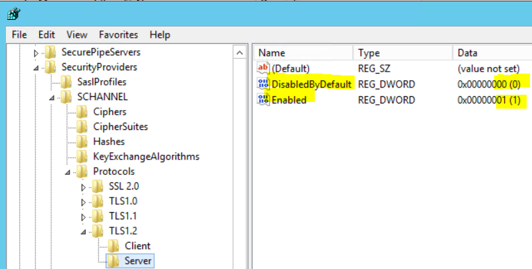Click the SCHANNEL folder icon
Viewport: 532px width, 269px height.
tap(66, 97)
